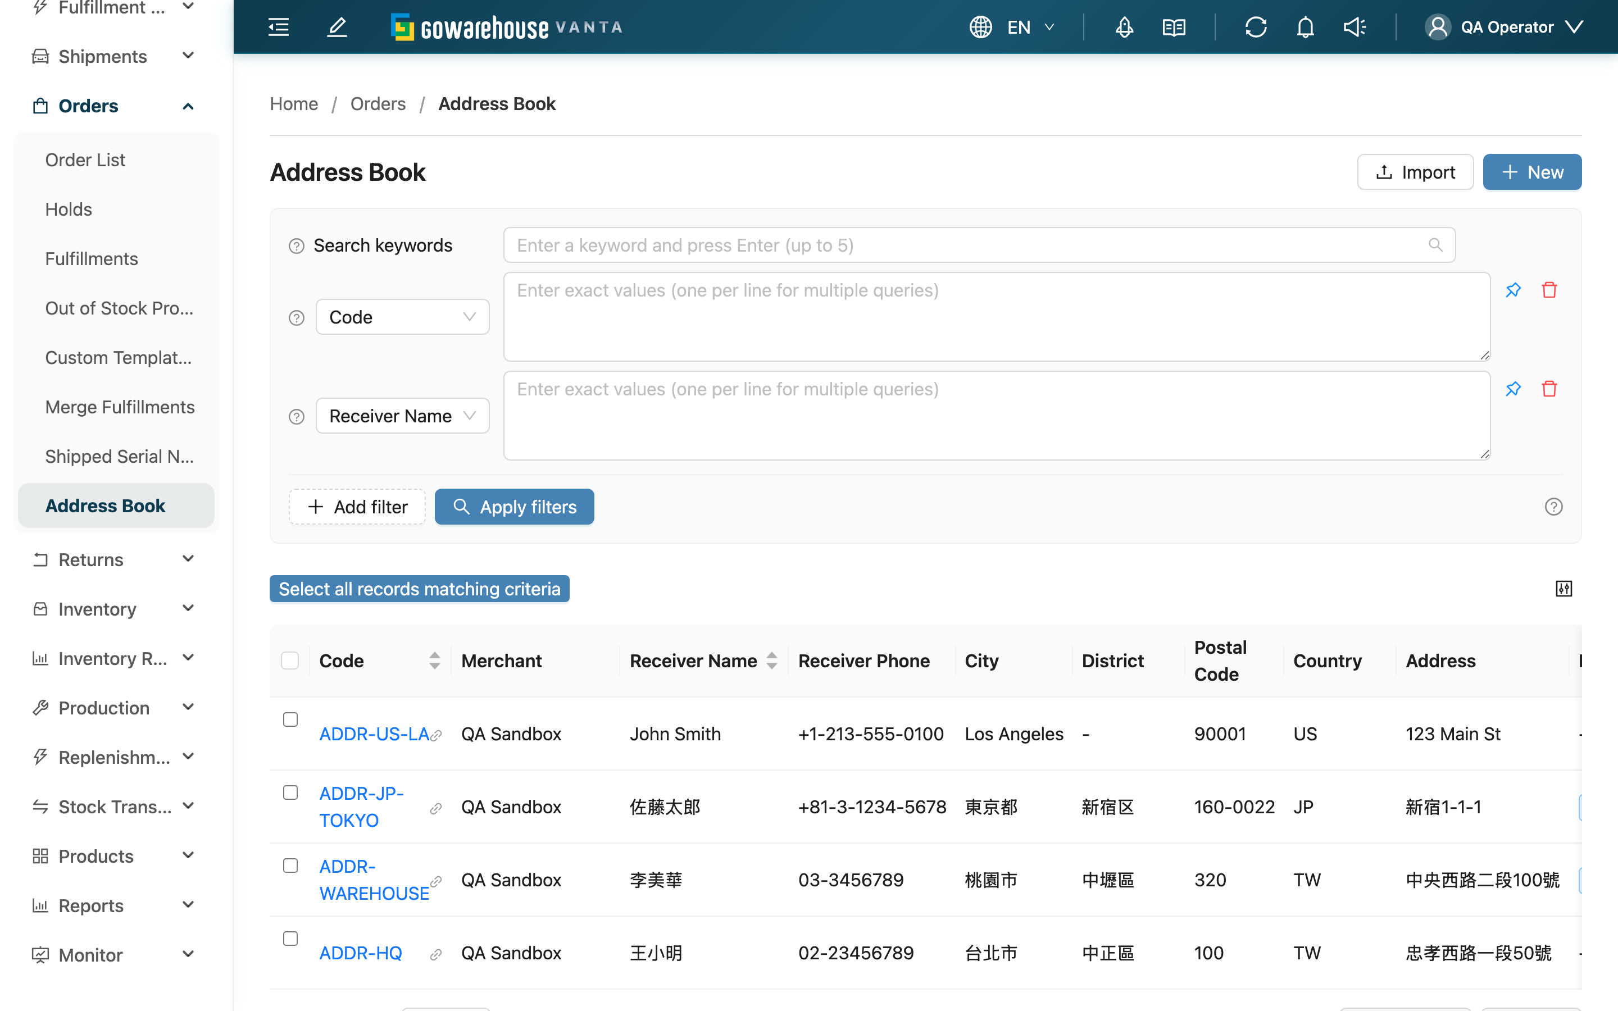
Task: Check the row checkbox for ADDR-WAREHOUSE
Action: 290,865
